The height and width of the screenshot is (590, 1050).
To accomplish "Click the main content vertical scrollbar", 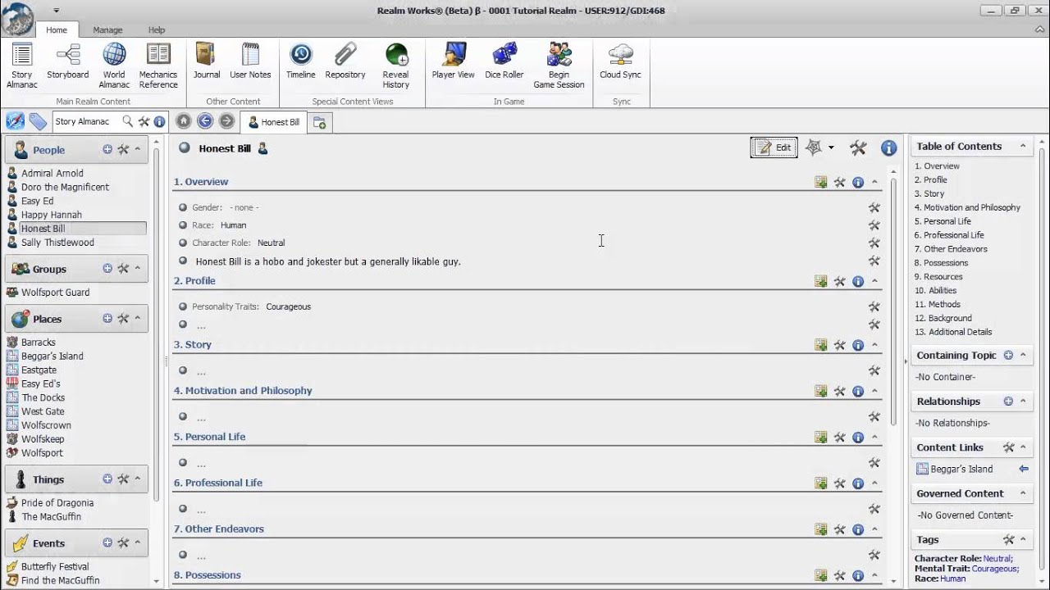I will (x=894, y=328).
